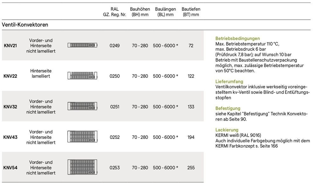Select the KNV21 model label
313x183 pixels.
pos(10,46)
